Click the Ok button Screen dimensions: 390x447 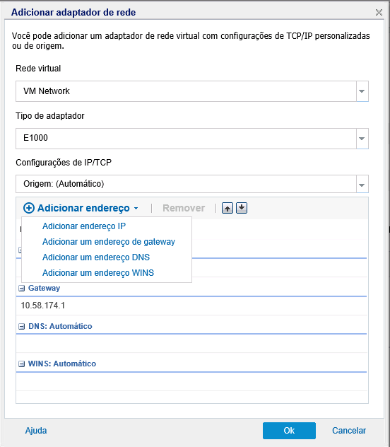[x=289, y=431]
